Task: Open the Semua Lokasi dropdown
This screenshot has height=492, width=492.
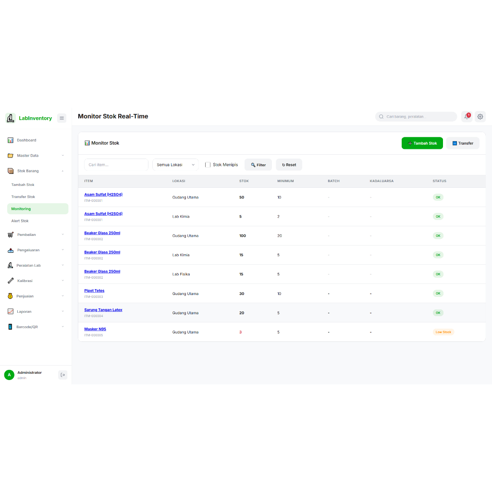Action: point(175,165)
